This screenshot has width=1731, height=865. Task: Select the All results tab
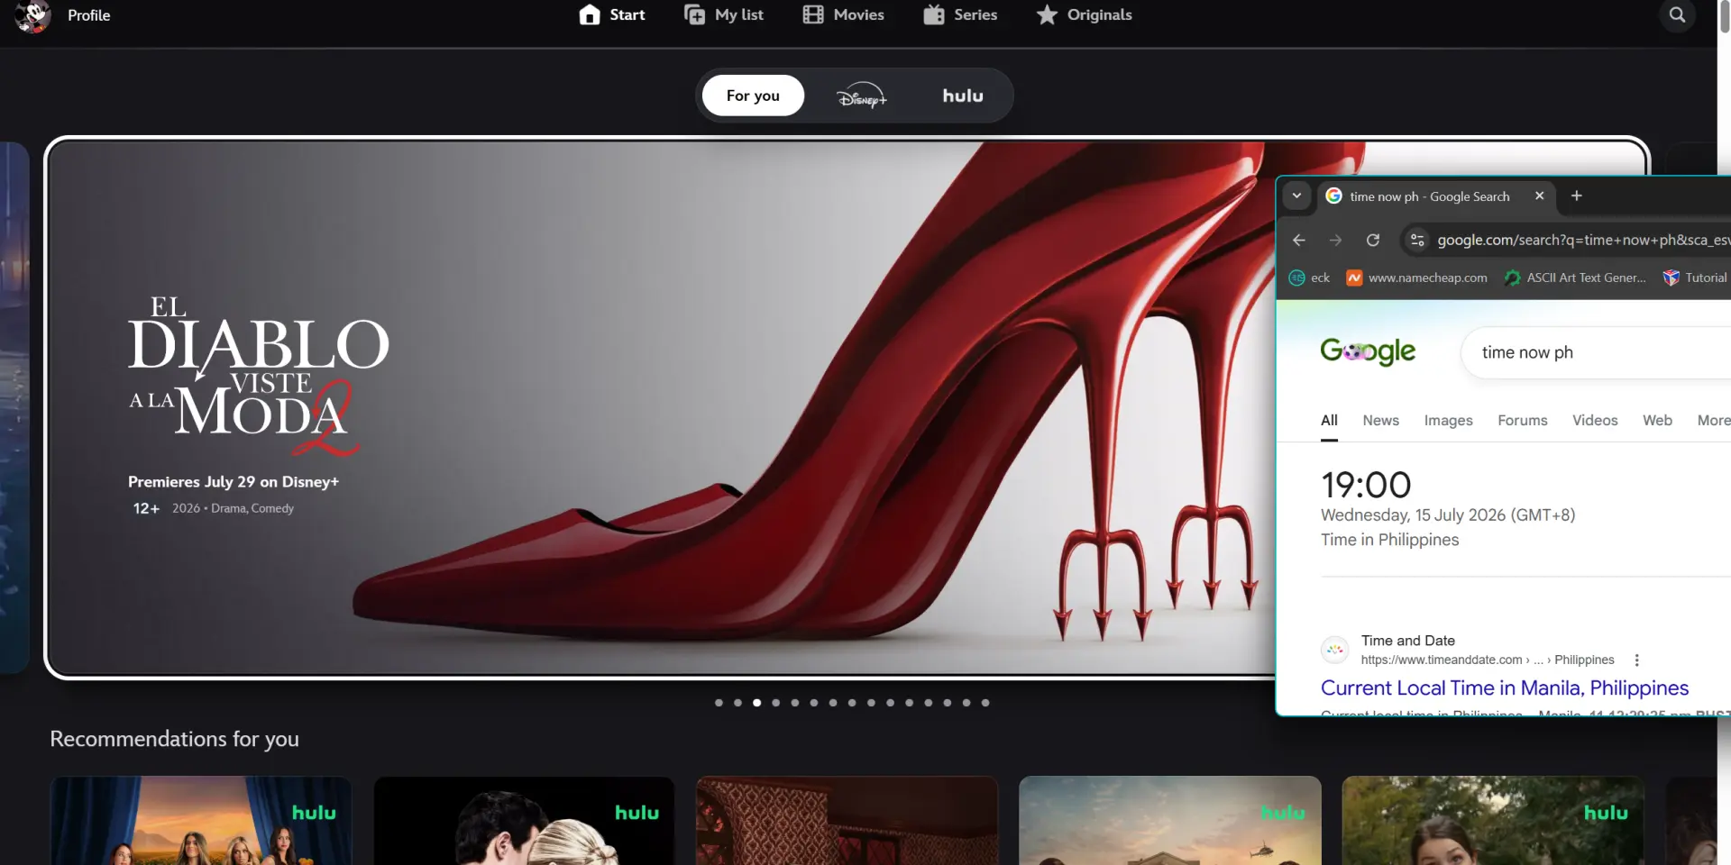tap(1329, 420)
